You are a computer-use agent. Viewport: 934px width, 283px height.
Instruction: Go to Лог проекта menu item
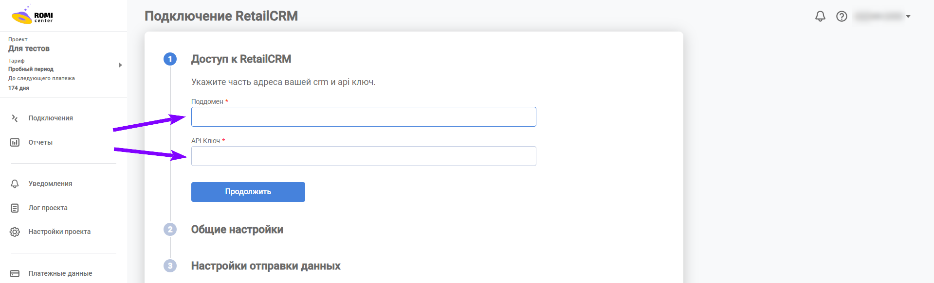tap(48, 208)
